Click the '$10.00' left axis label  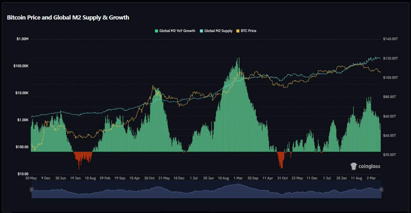pyautogui.click(x=23, y=174)
